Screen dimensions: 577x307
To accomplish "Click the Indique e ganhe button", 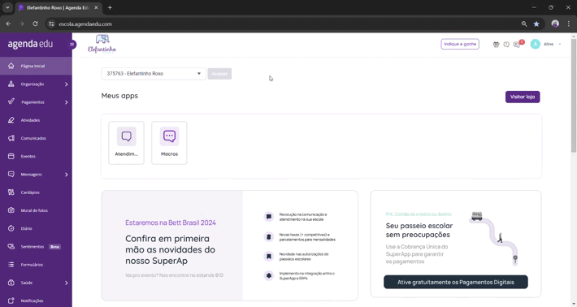I will (x=460, y=44).
